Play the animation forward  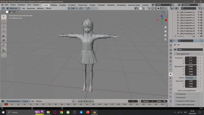(87, 101)
